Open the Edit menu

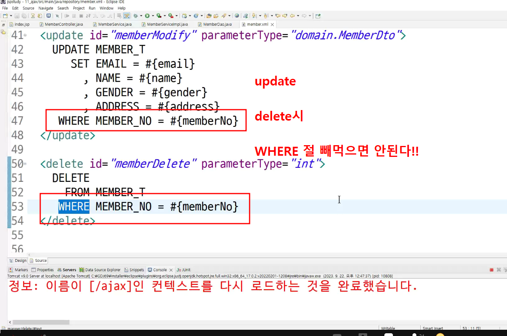(15, 8)
